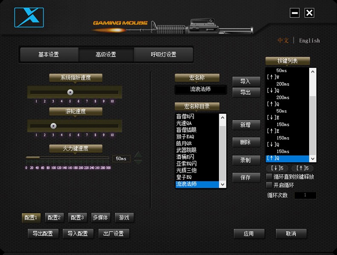Switch language to English
The height and width of the screenshot is (255, 337).
point(309,41)
